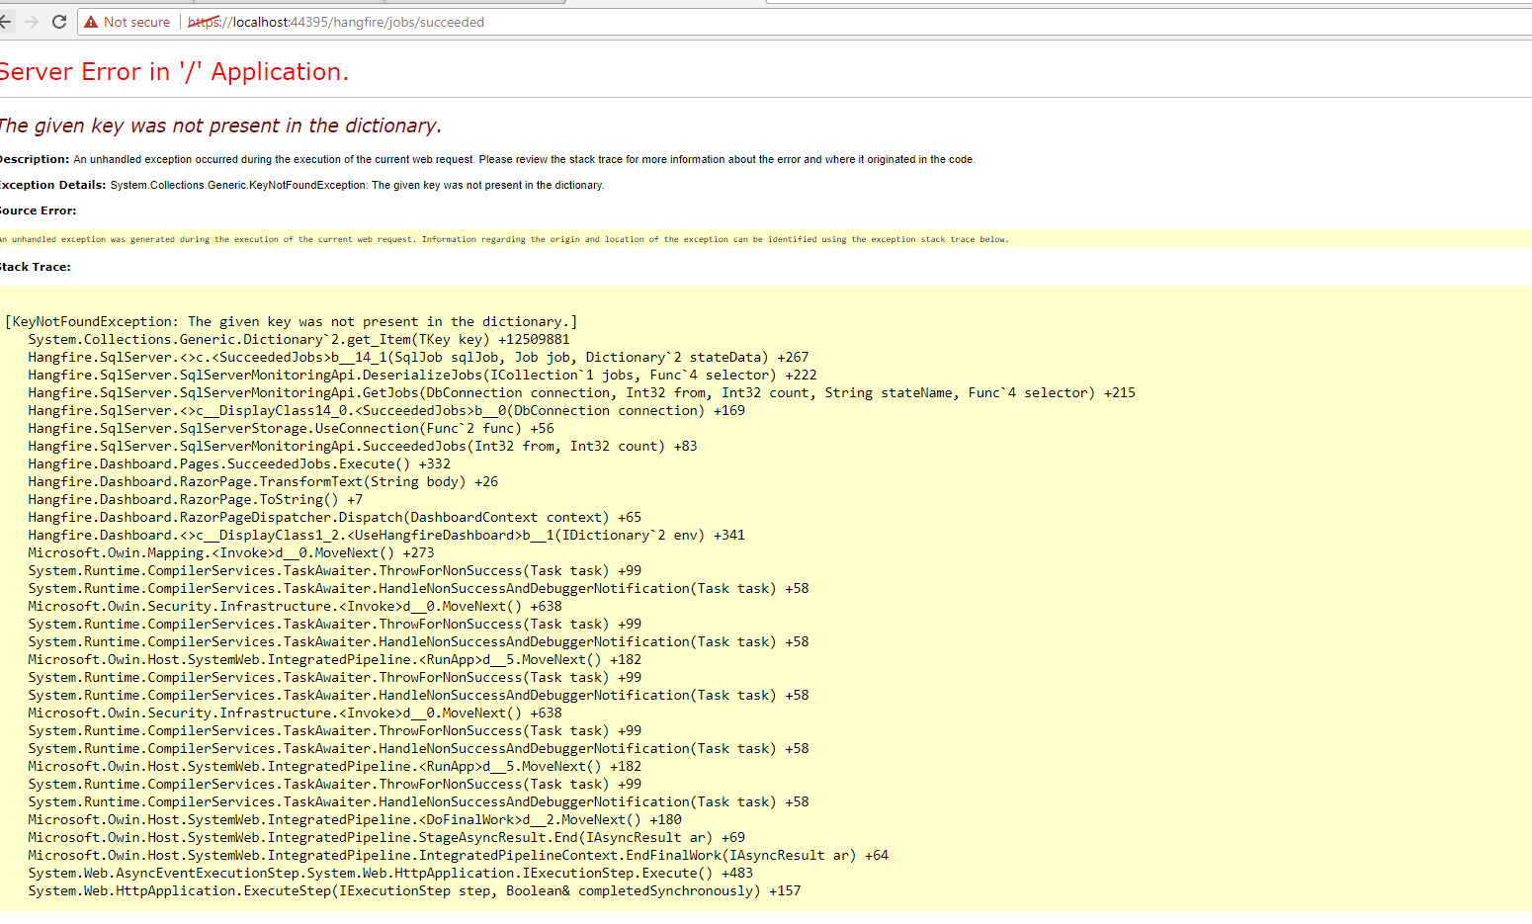Click the red warning triangle in address bar
The width and height of the screenshot is (1532, 924).
coord(91,21)
